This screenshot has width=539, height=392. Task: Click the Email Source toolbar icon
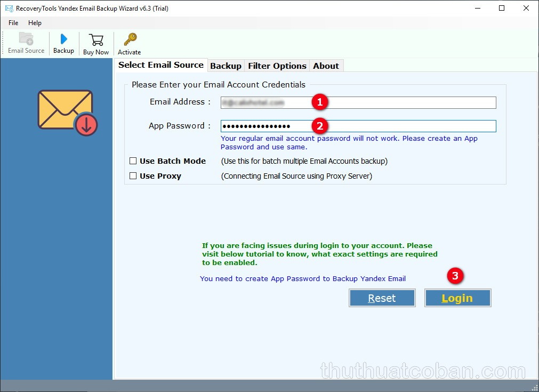click(26, 39)
